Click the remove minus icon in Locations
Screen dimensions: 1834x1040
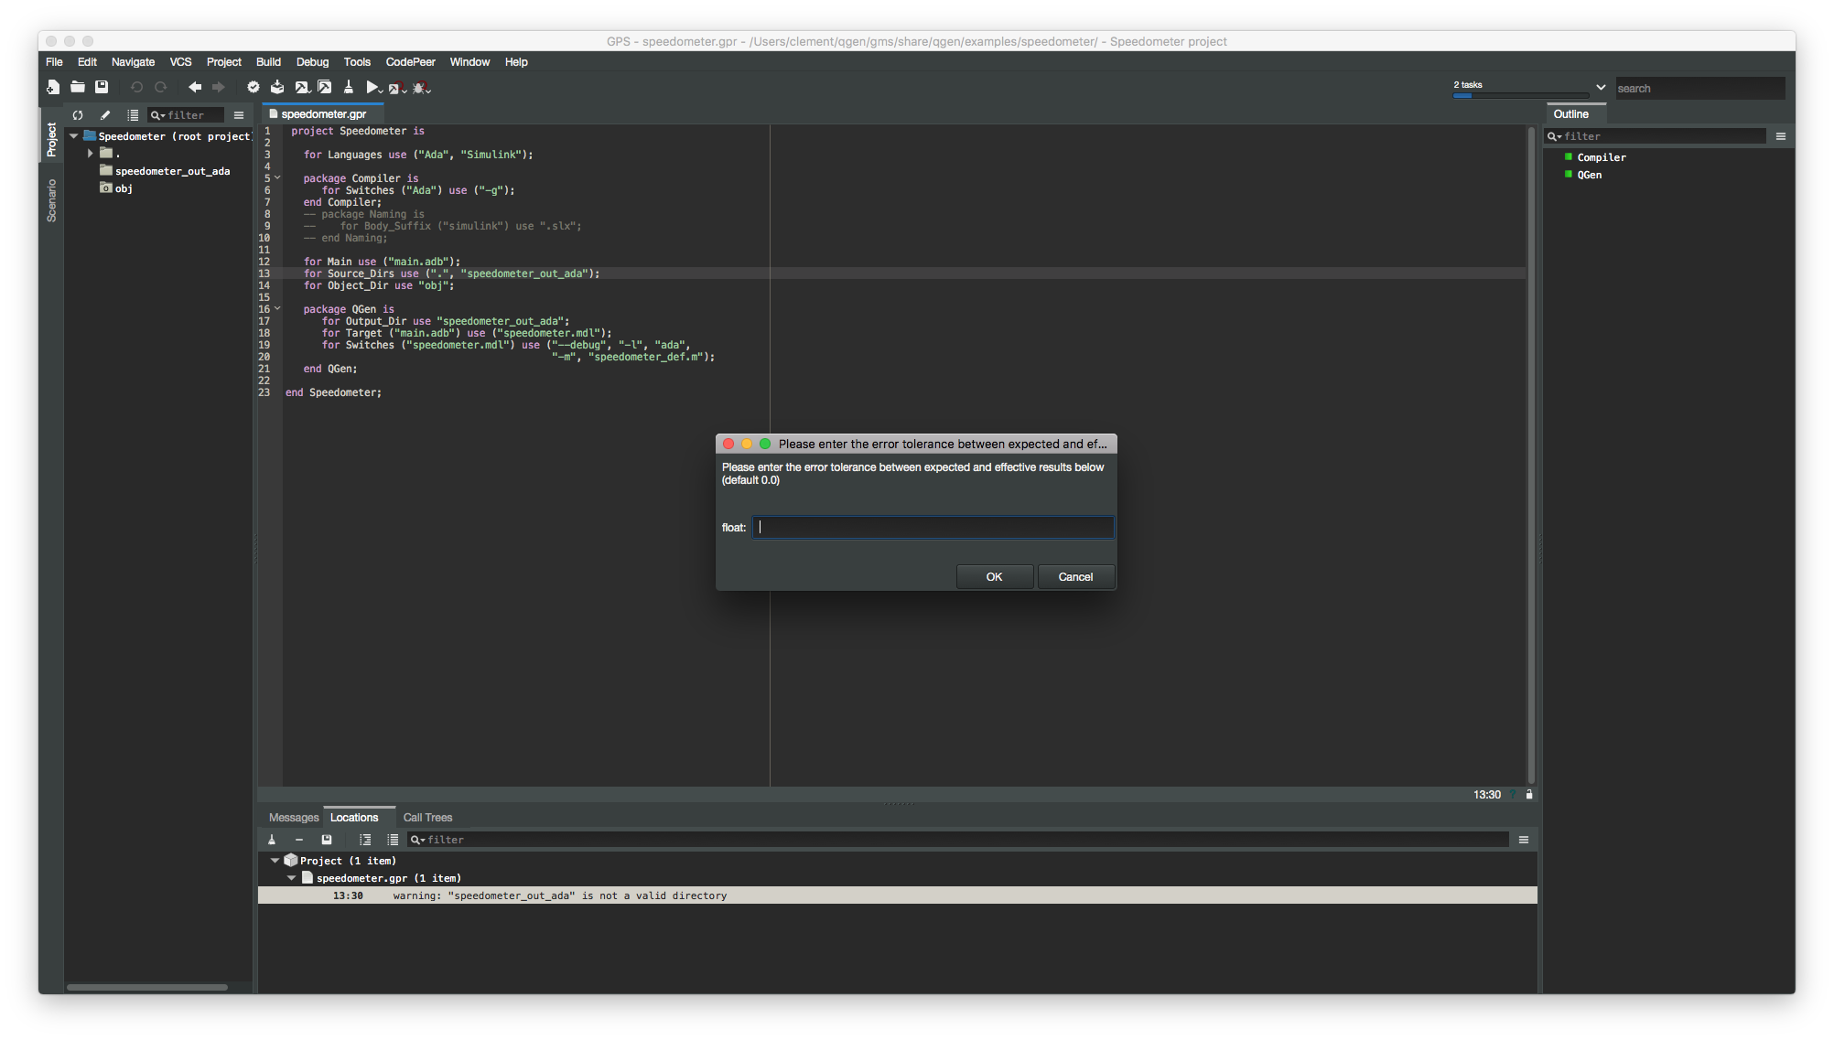(x=299, y=840)
